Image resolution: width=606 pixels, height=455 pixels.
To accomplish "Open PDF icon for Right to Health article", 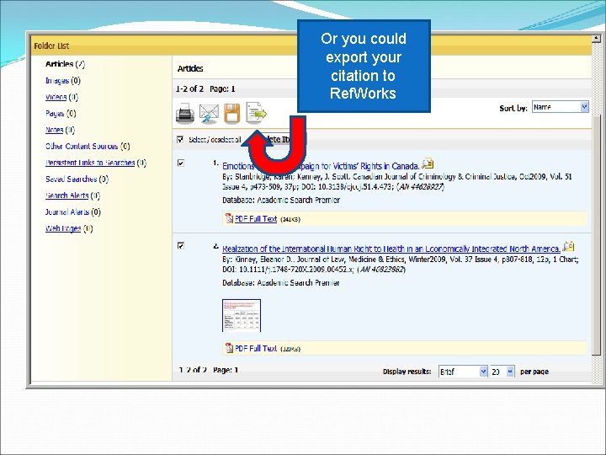I will (x=229, y=348).
